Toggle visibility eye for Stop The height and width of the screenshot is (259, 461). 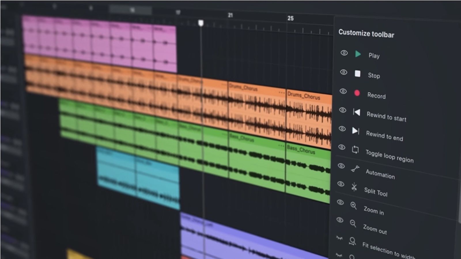[343, 72]
